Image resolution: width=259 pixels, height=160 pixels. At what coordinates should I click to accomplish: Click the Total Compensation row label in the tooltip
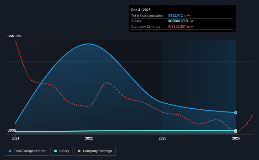click(x=147, y=15)
